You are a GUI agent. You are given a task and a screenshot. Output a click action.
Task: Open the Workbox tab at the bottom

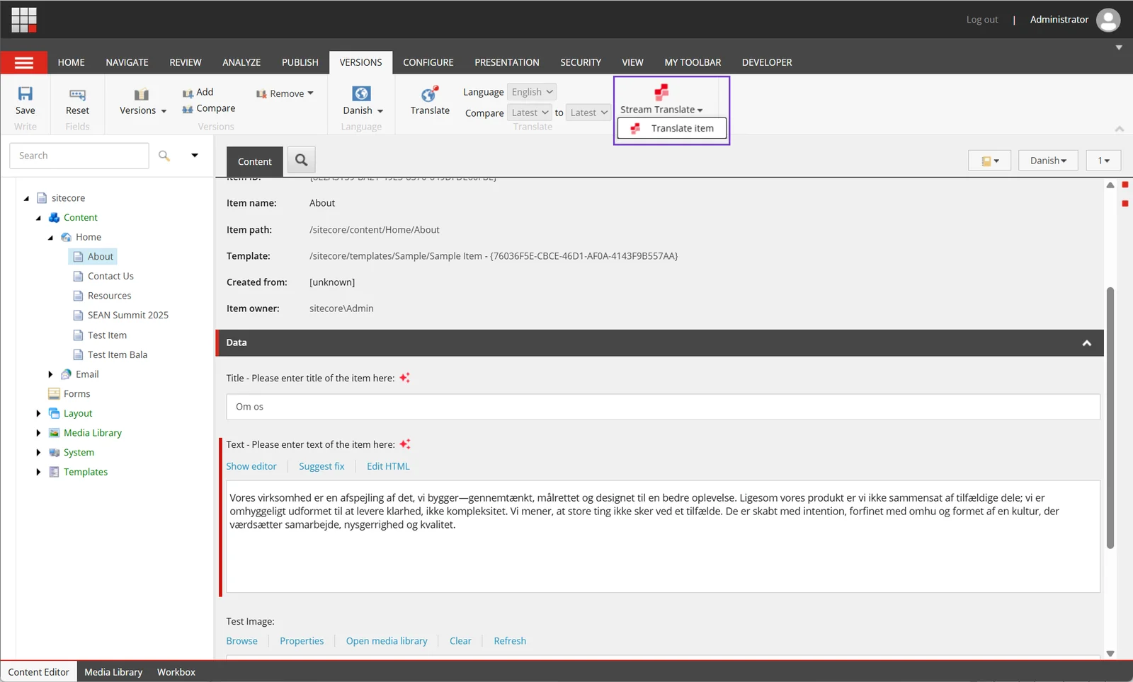coord(176,672)
